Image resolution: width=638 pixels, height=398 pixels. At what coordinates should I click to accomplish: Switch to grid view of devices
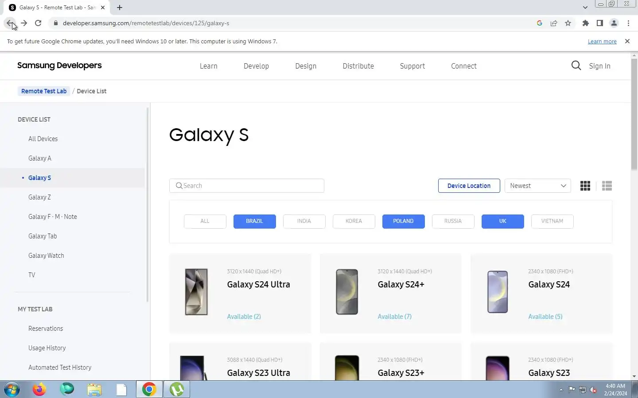[x=585, y=186]
